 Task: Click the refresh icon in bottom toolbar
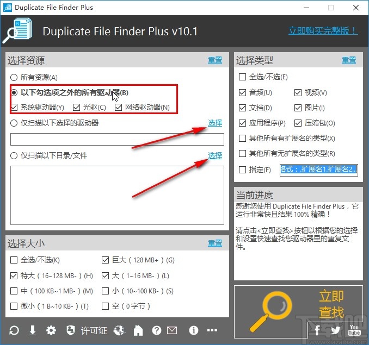(14, 330)
